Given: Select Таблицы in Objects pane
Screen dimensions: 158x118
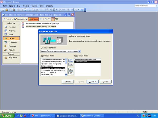Looking at the screenshot, I should click(x=11, y=27).
